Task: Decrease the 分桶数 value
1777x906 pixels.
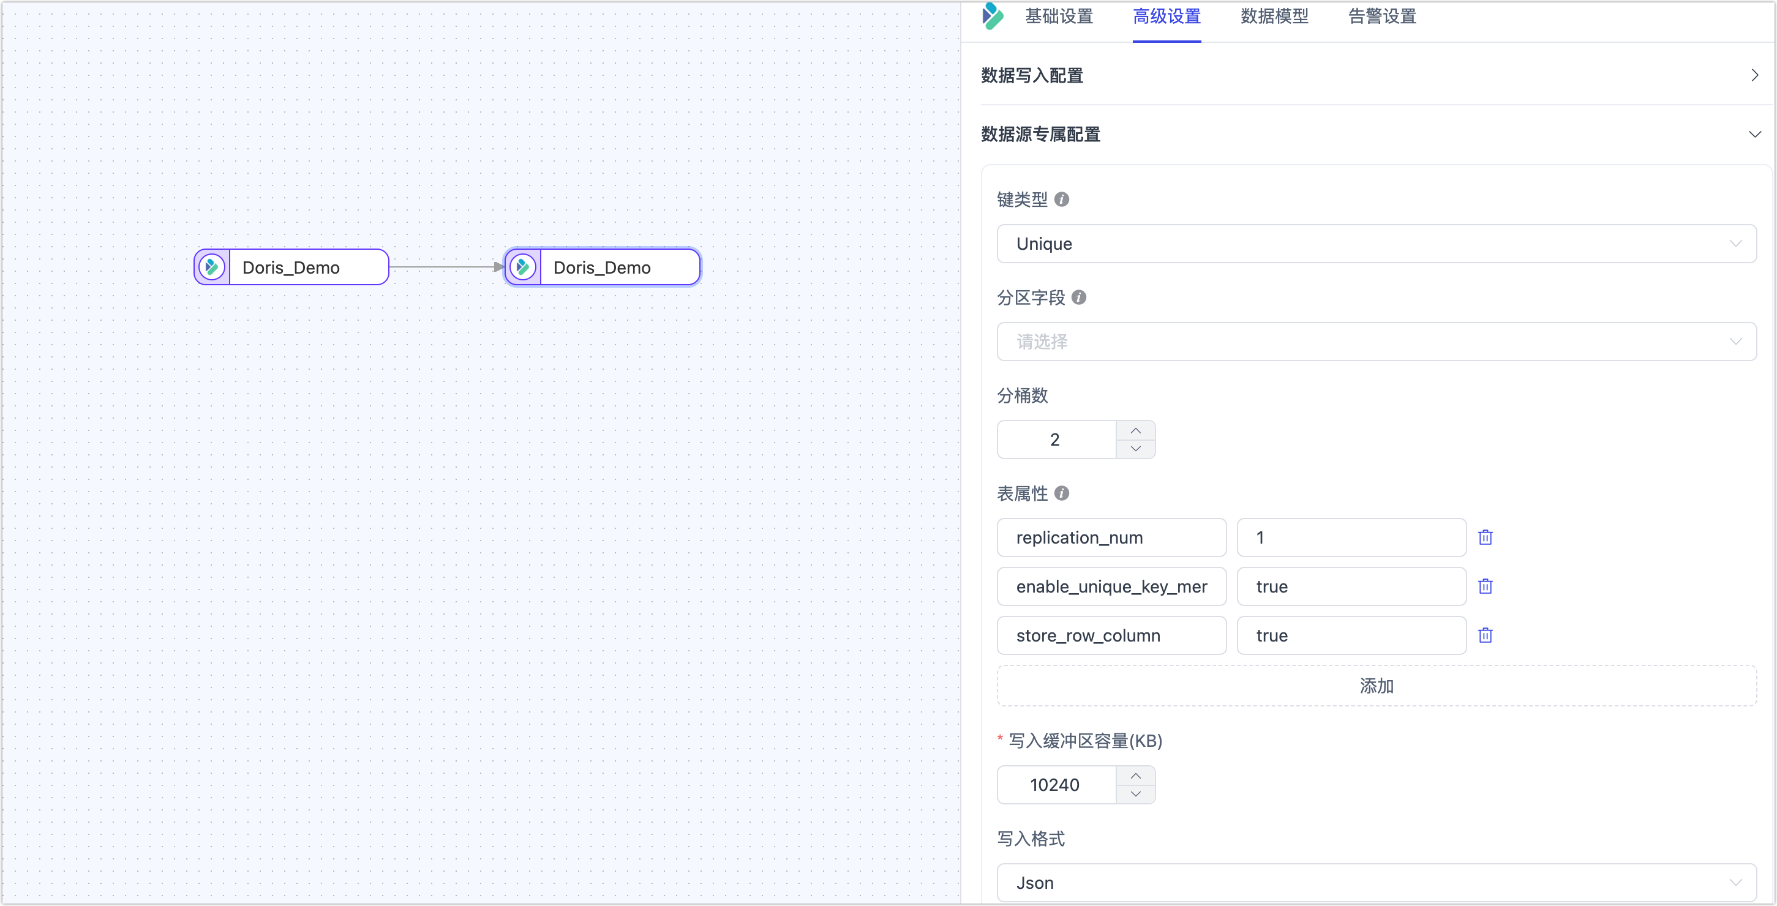Action: tap(1135, 449)
